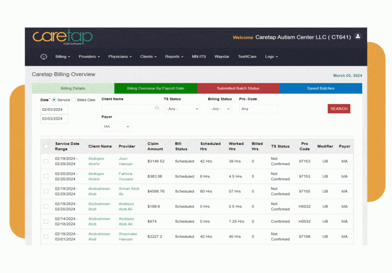Viewport: 392px width, 273px height.
Task: Open the user profile icon
Action: [x=358, y=36]
